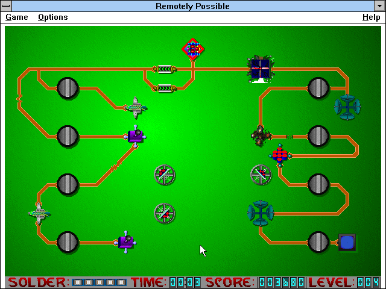The height and width of the screenshot is (289, 386).
Task: Open the window control menu box in title bar
Action: pos(6,6)
